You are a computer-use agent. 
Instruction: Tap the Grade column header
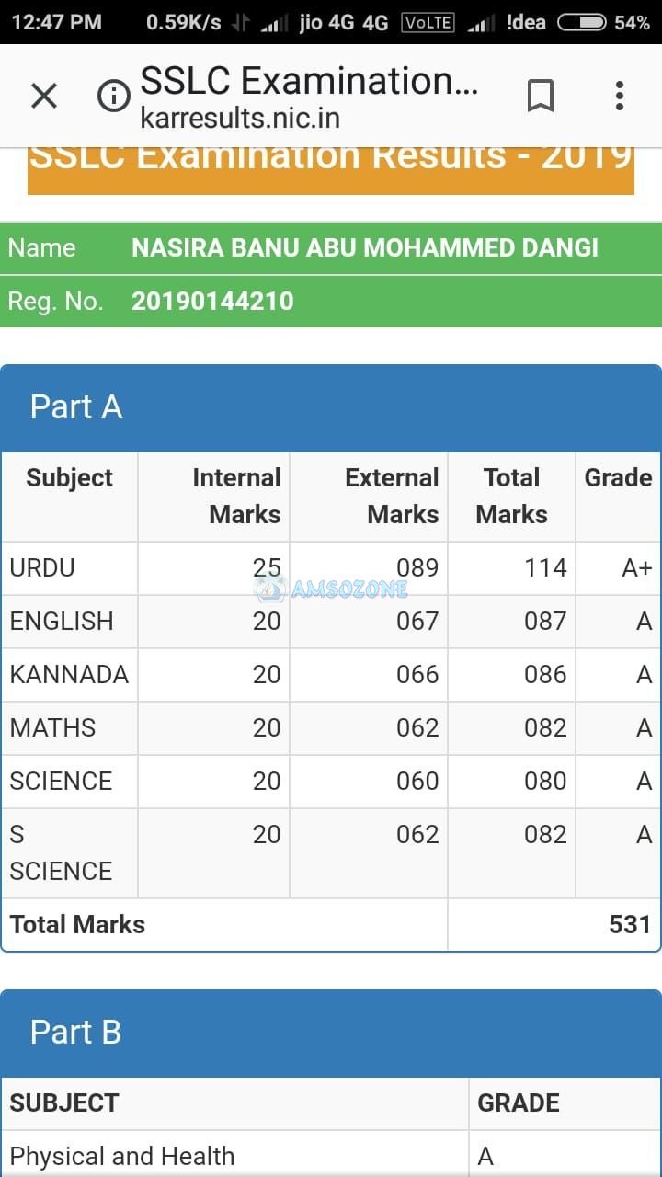click(x=618, y=478)
